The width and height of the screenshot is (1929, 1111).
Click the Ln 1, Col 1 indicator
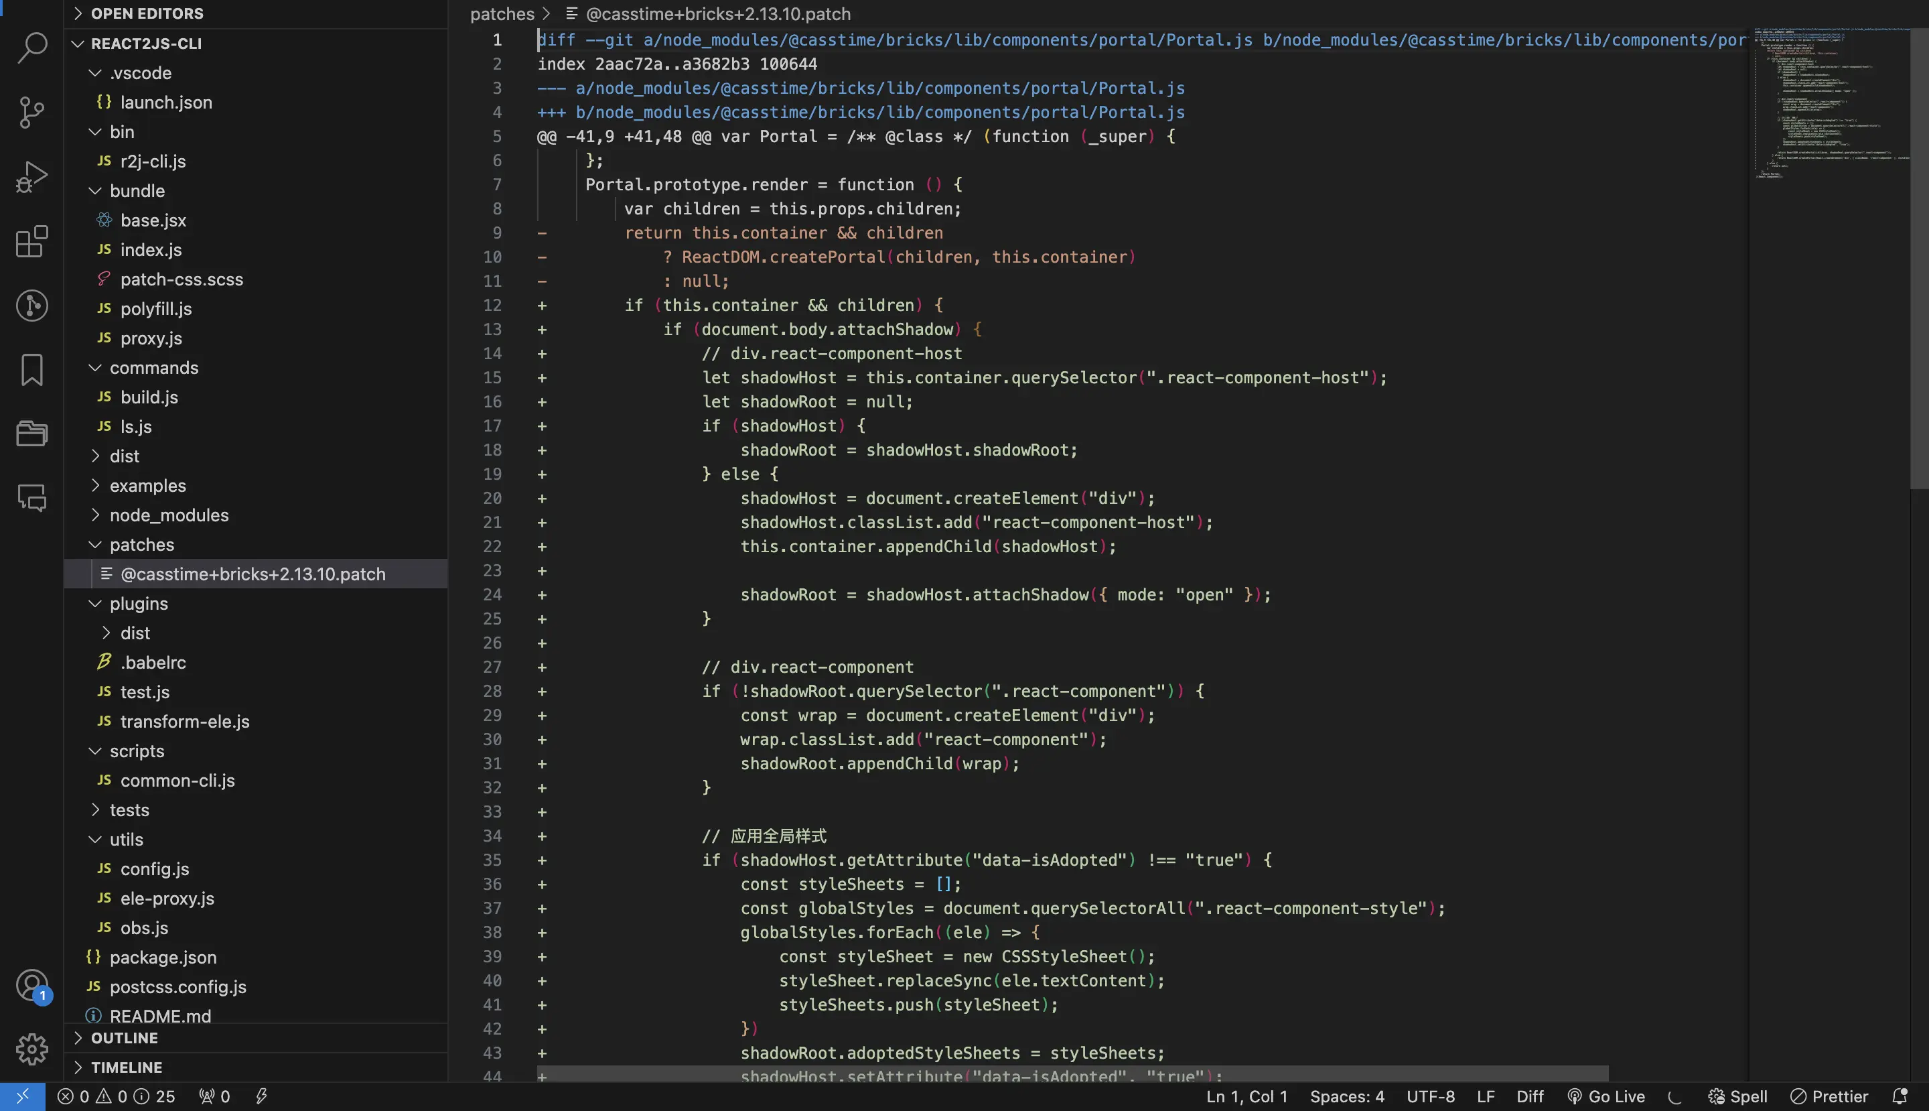tap(1246, 1096)
